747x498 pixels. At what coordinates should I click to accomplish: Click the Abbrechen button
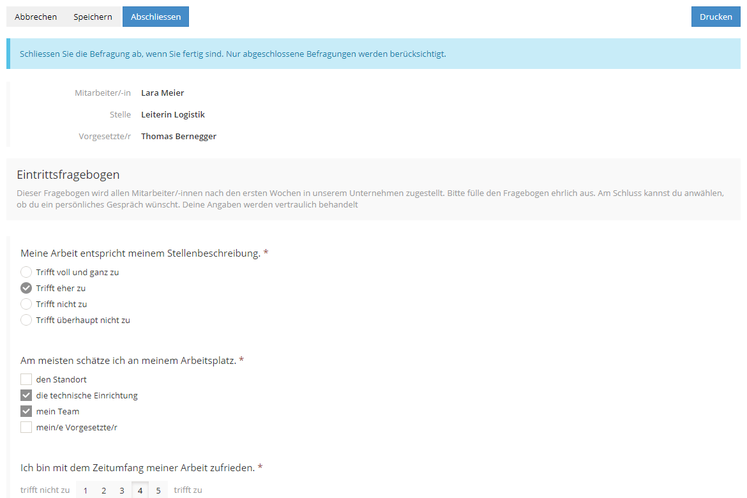(36, 17)
